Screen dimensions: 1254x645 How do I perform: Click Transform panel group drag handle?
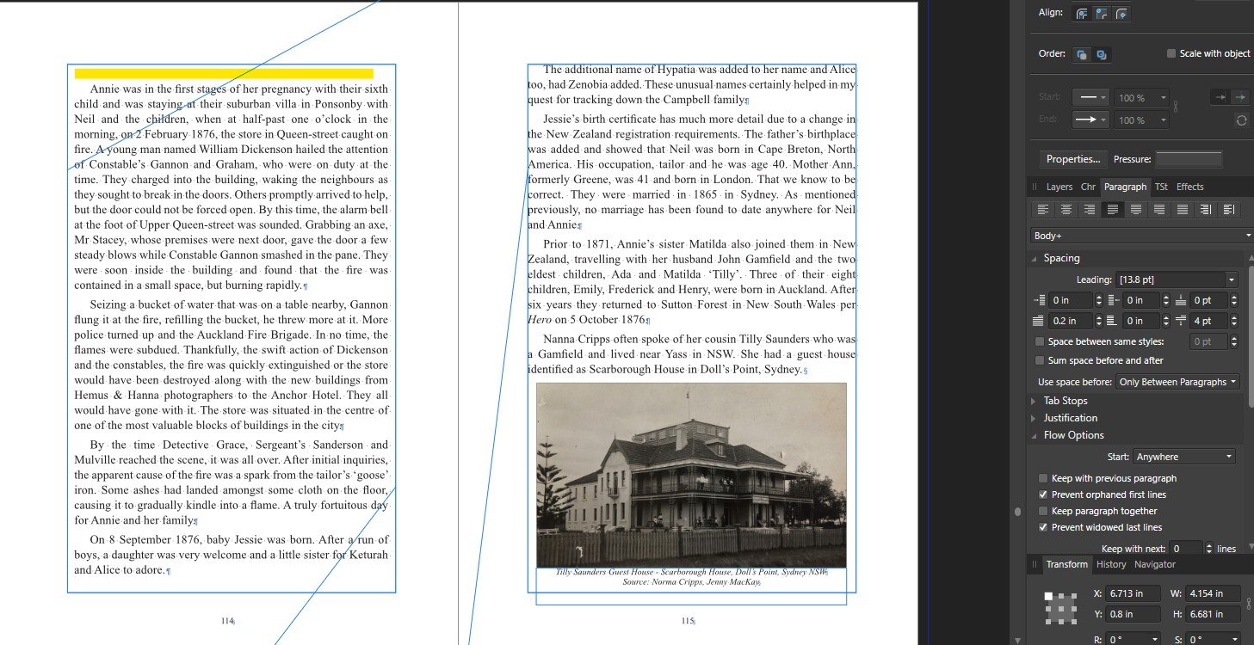tap(1035, 564)
